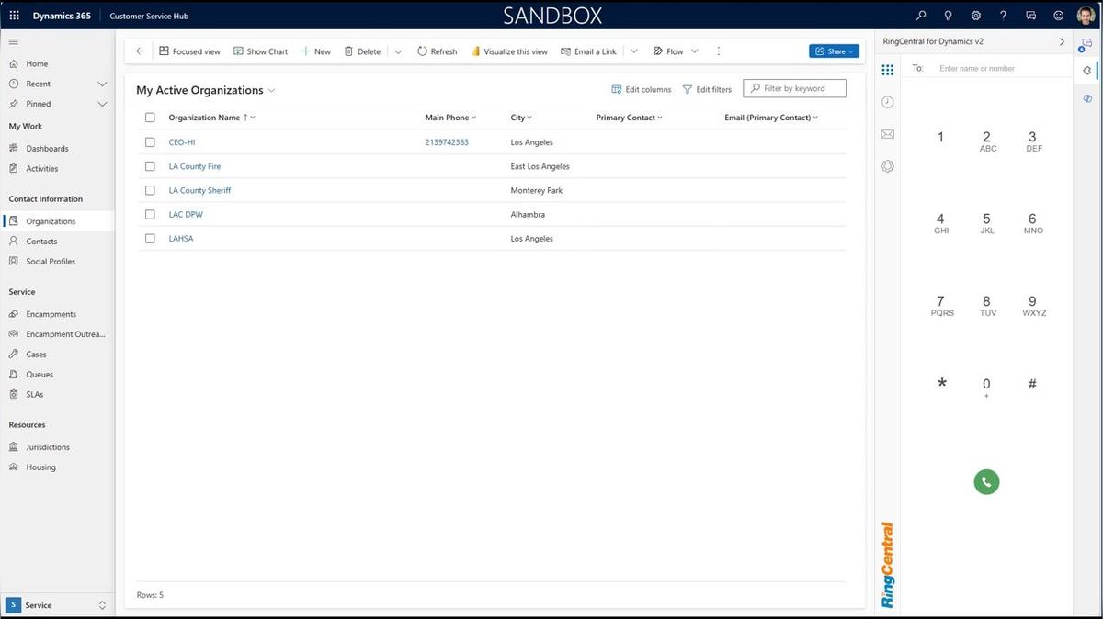Open RingCentral call history clock icon
This screenshot has height=619, width=1103.
click(x=887, y=102)
